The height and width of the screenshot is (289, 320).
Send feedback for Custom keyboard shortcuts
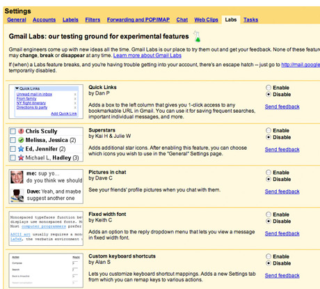point(282,276)
